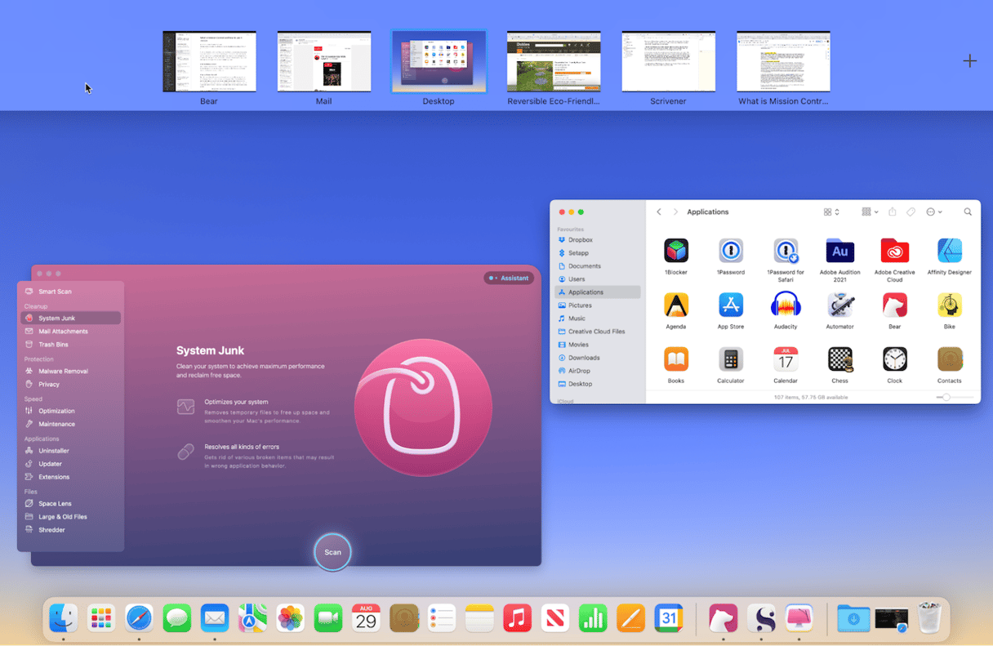The width and height of the screenshot is (993, 646).
Task: Open Safari from the Dock
Action: pyautogui.click(x=139, y=618)
